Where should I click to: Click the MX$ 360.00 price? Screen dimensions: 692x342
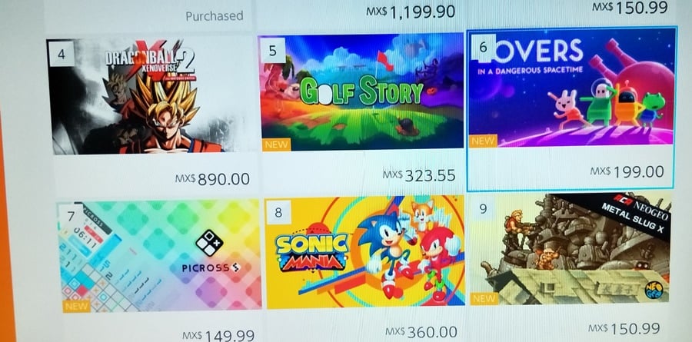click(x=421, y=332)
